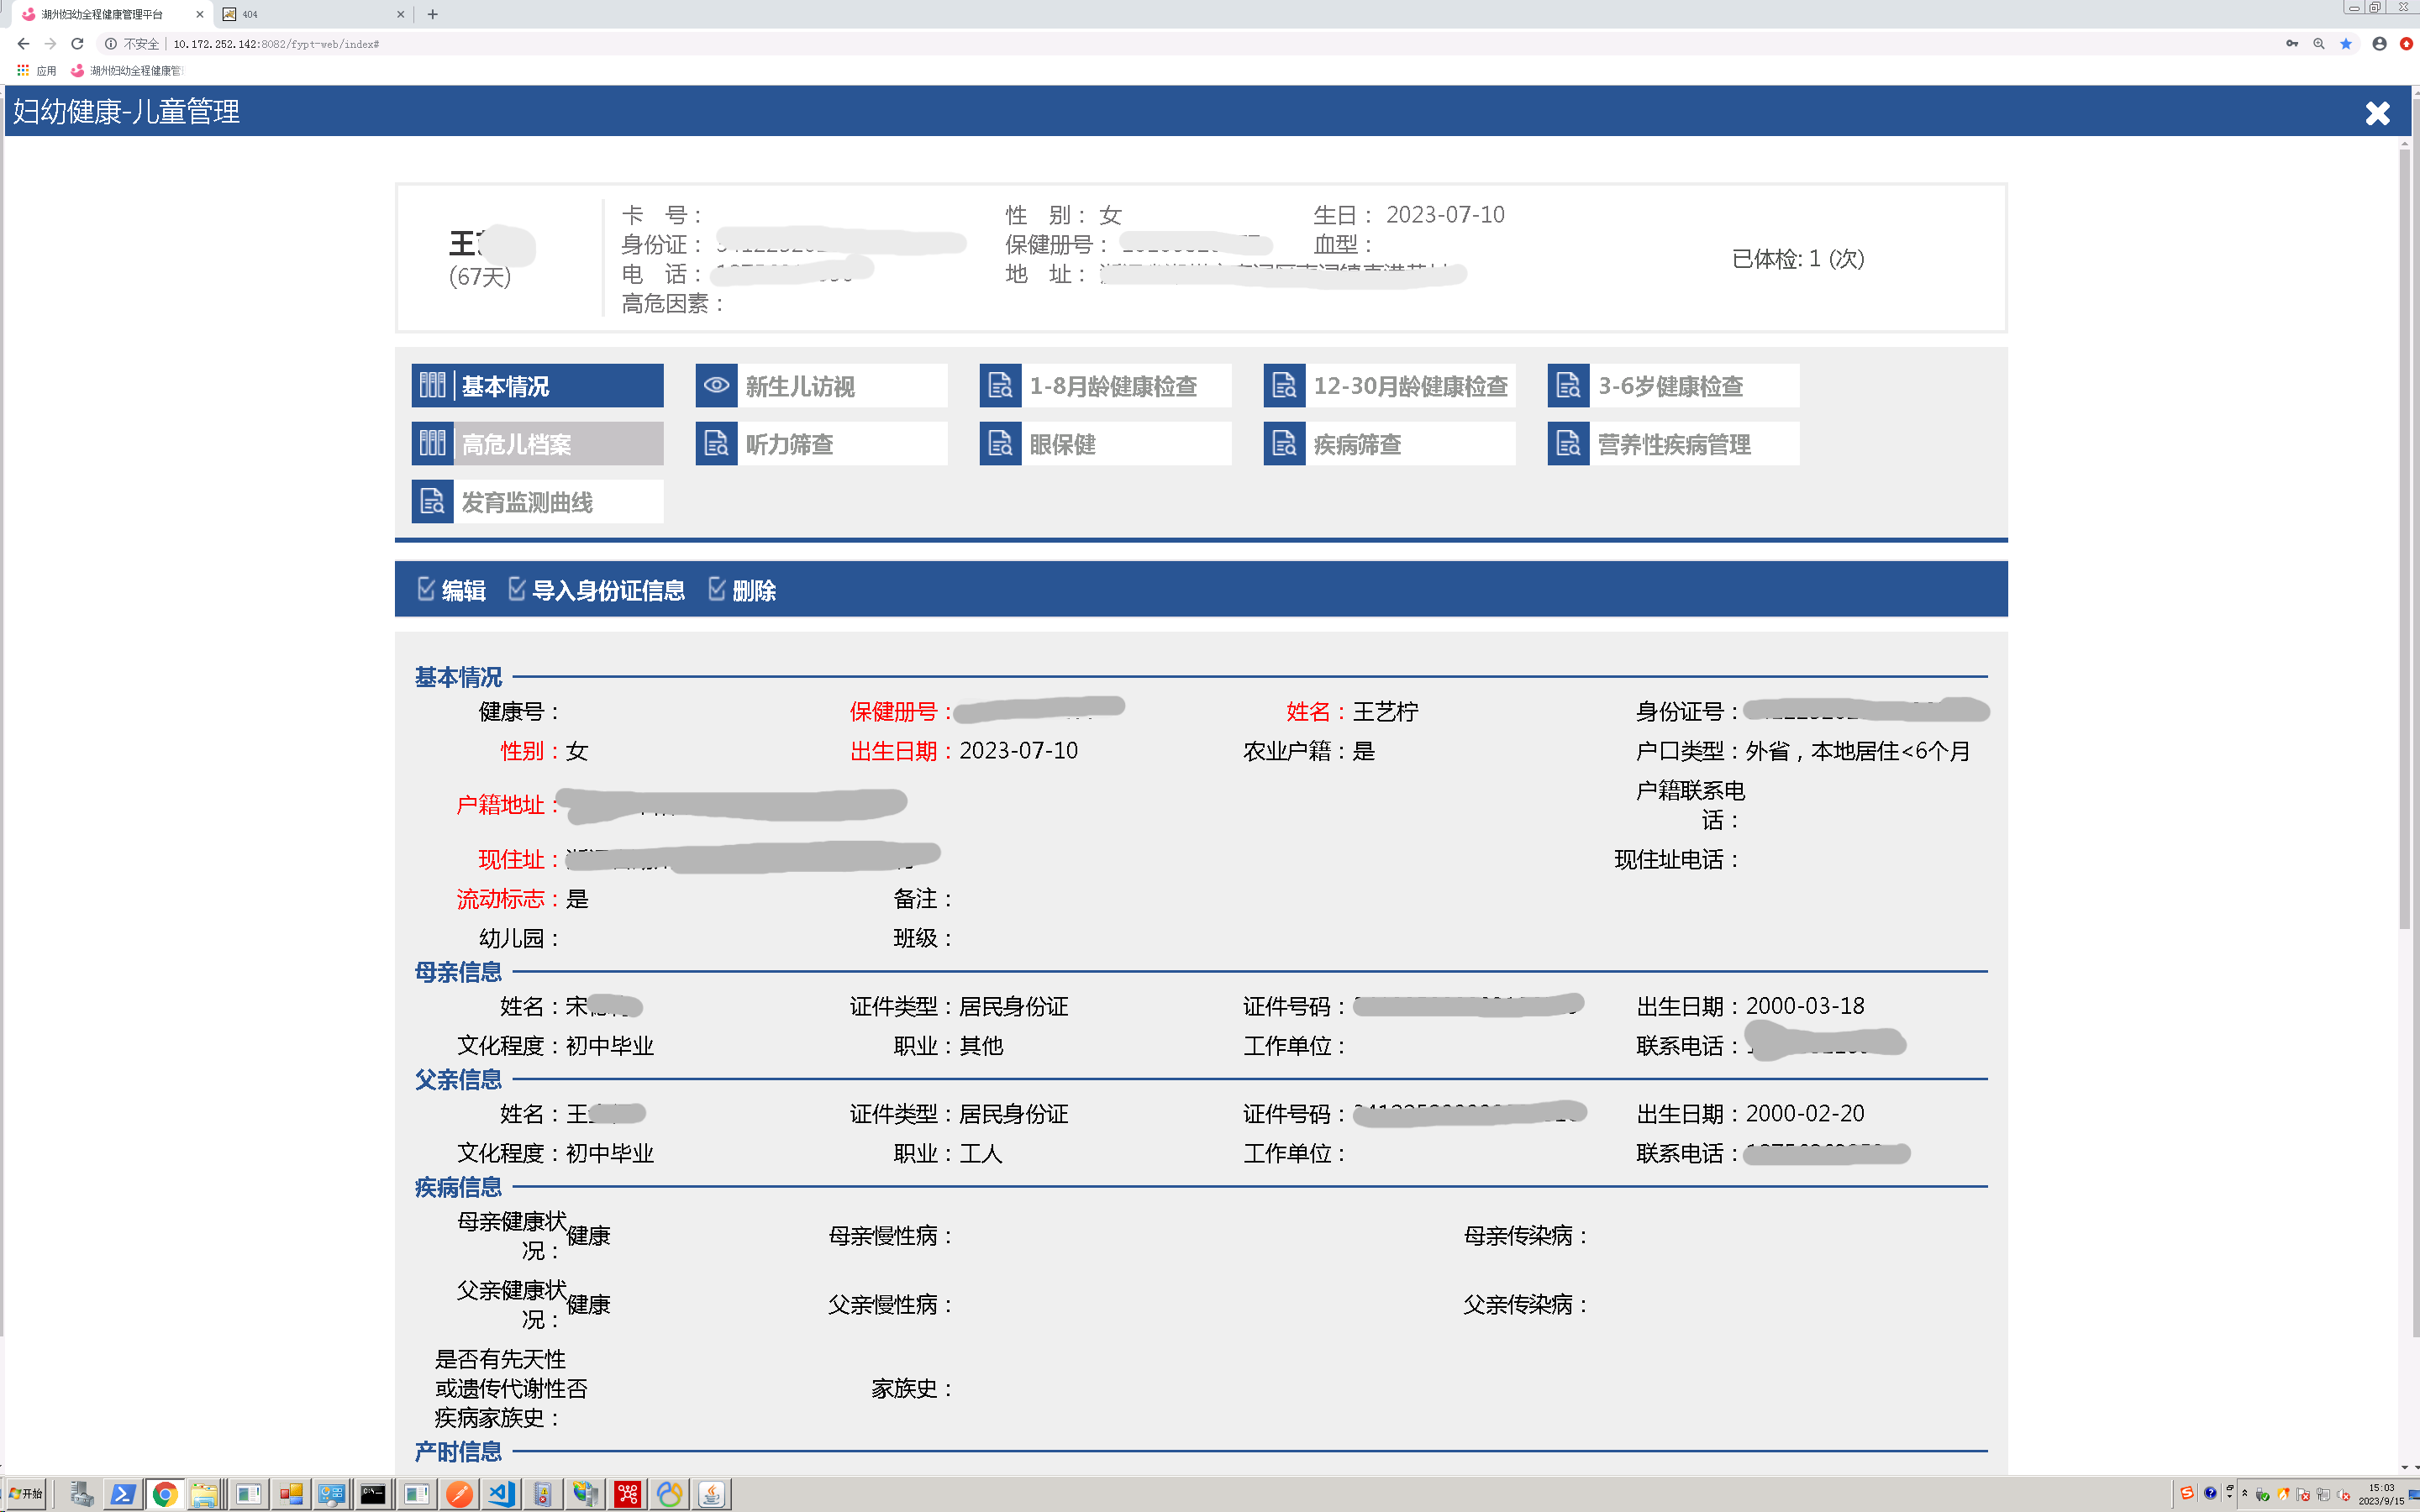
Task: Click the taskbar clock showing 15:03
Action: click(x=2381, y=1494)
